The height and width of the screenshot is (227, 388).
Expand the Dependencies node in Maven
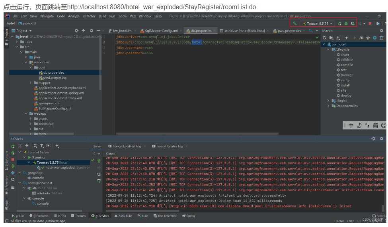coord(328,106)
